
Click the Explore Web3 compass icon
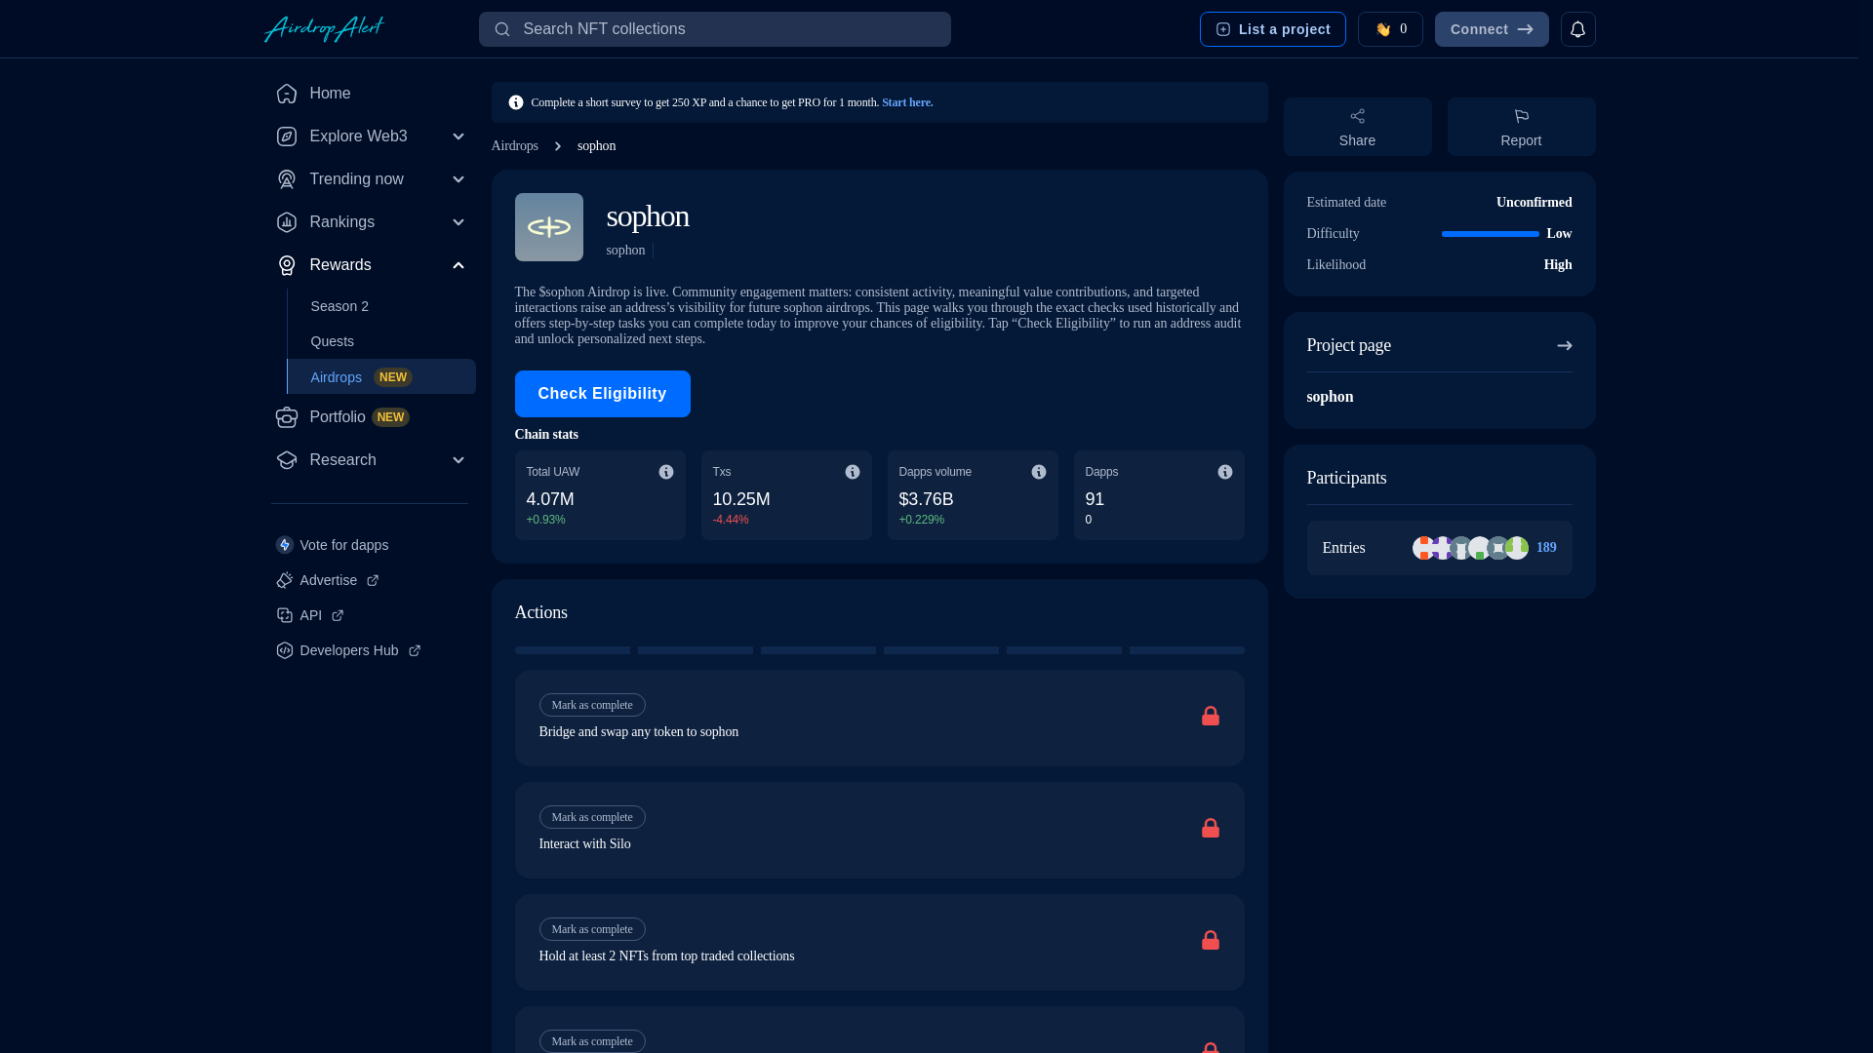(x=286, y=136)
